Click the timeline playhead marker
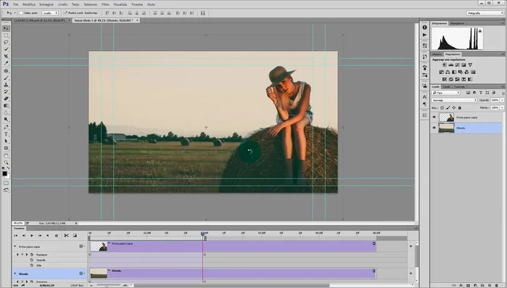Viewport: 507px width, 288px height. pos(203,233)
